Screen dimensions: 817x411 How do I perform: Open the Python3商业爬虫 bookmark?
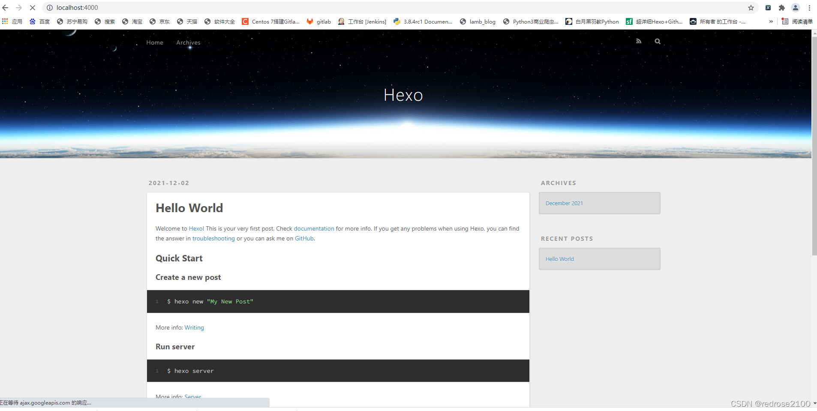pos(531,21)
